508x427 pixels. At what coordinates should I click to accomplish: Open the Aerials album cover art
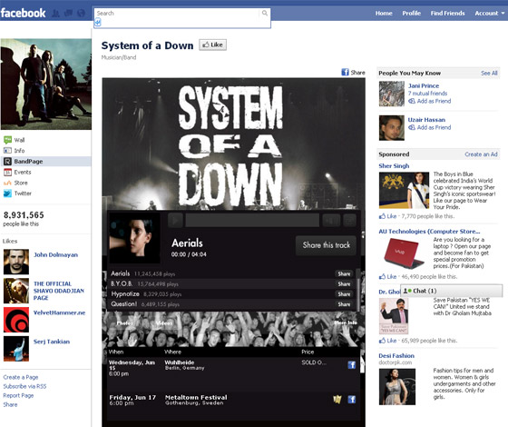pyautogui.click(x=134, y=238)
